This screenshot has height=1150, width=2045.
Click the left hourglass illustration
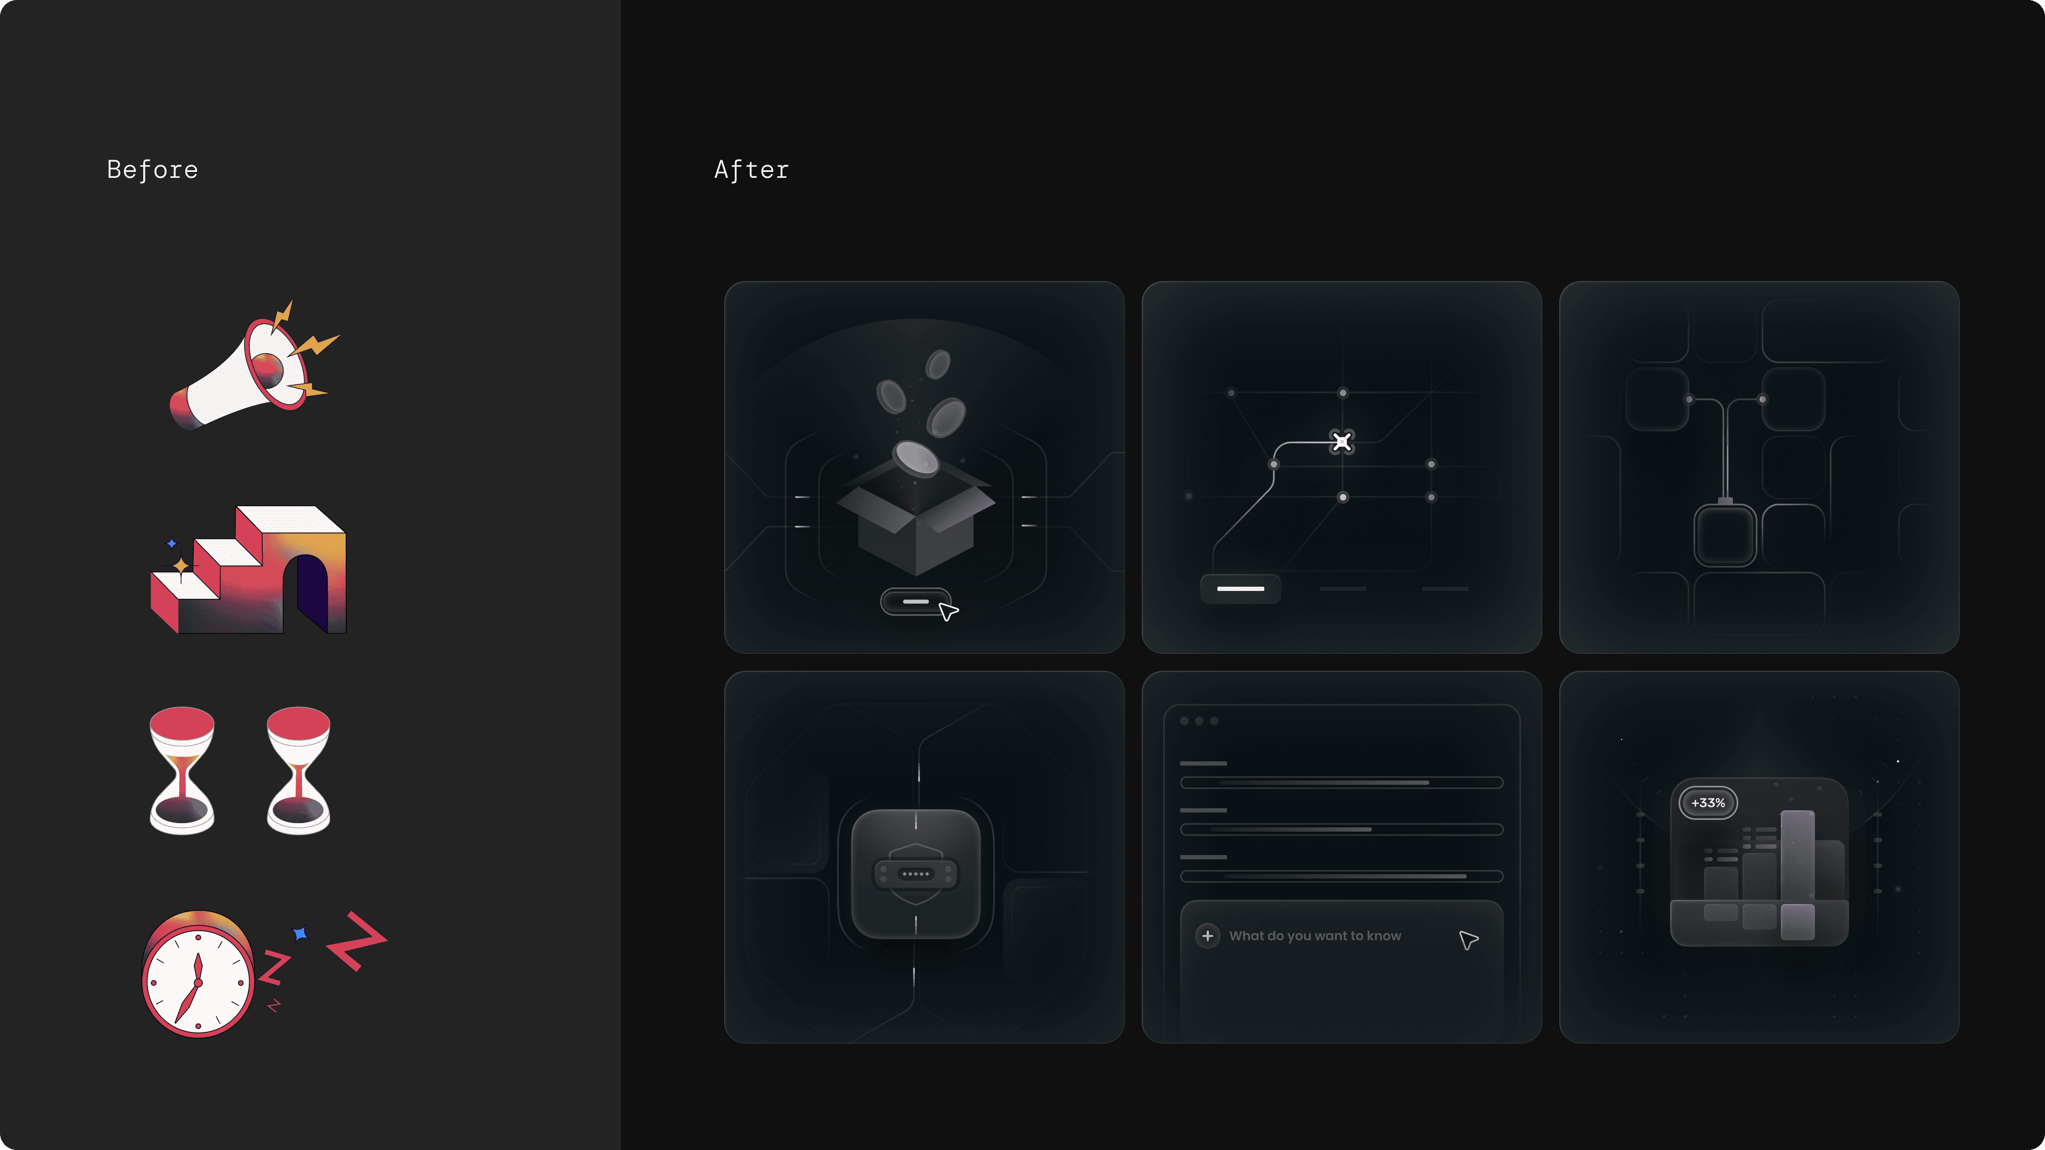click(x=182, y=770)
